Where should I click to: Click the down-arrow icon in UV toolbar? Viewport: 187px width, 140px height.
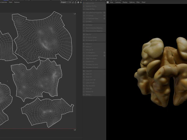pos(81,2)
